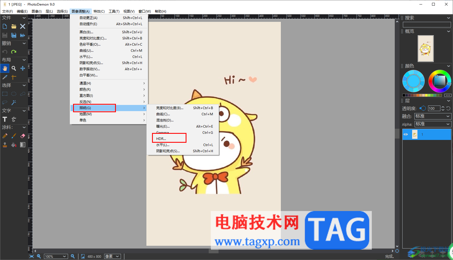This screenshot has height=260, width=453.
Task: Collapse the 选择 tool section
Action: (24, 85)
